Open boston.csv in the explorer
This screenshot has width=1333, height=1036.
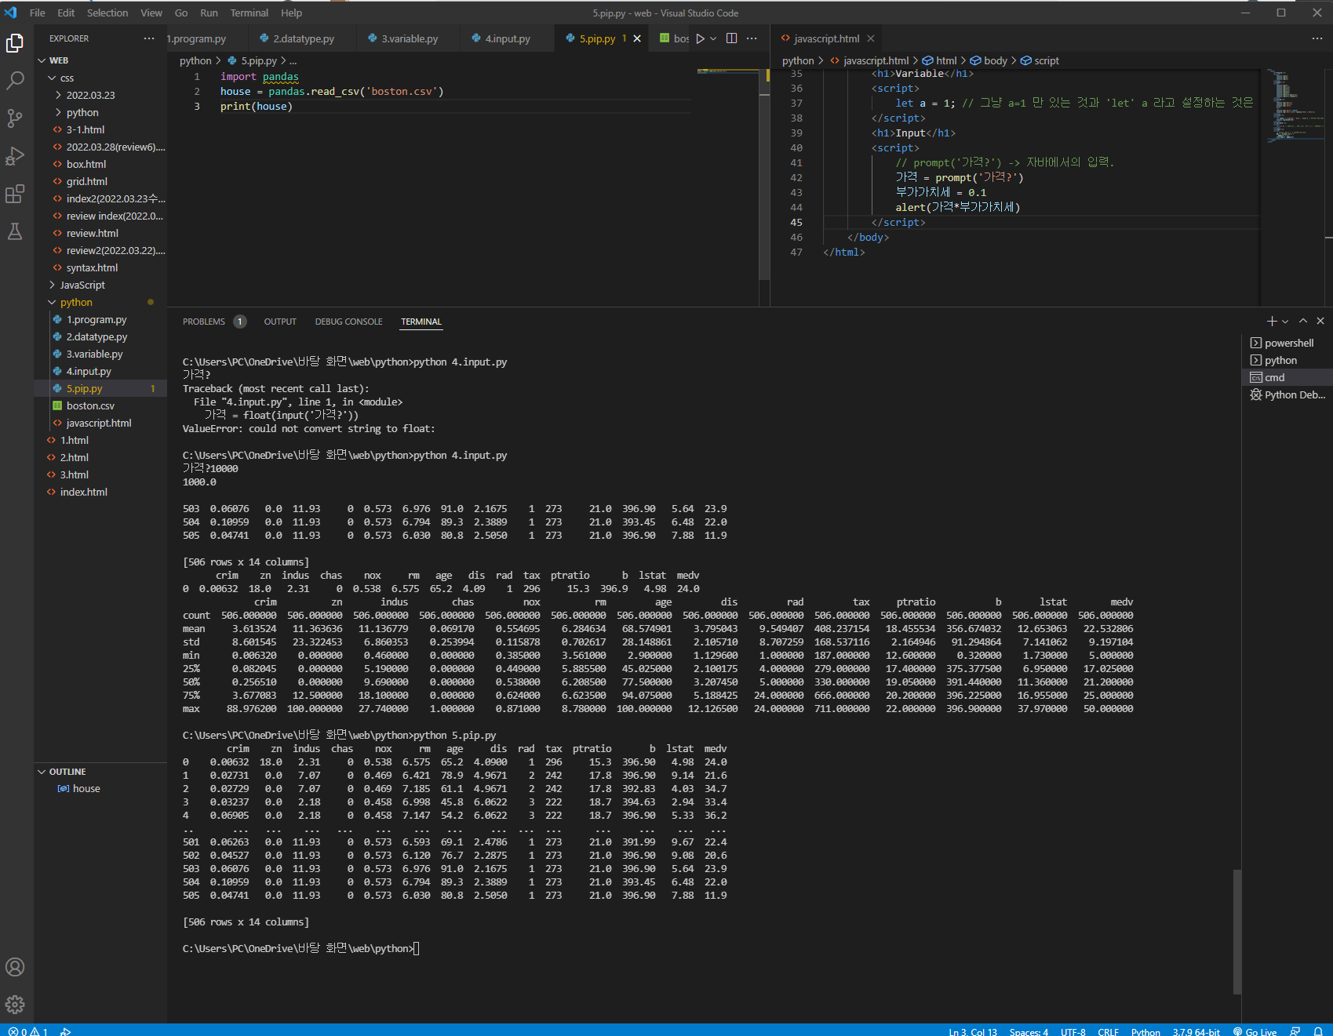click(x=90, y=405)
